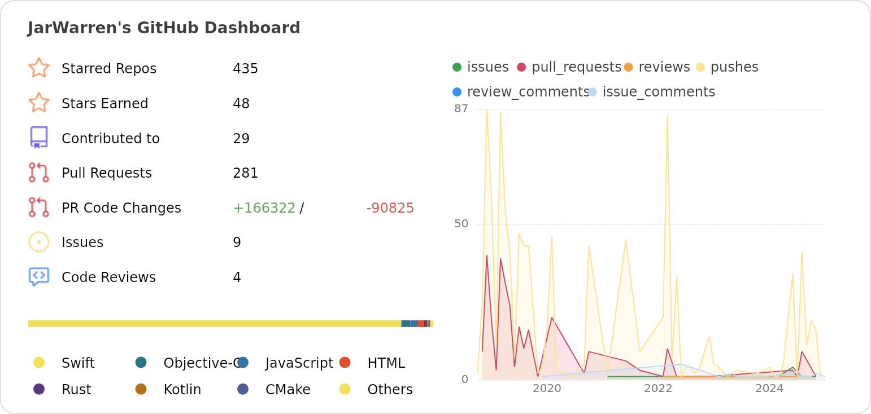The width and height of the screenshot is (871, 414).
Task: Click the Code Reviews value 4
Action: click(x=237, y=278)
